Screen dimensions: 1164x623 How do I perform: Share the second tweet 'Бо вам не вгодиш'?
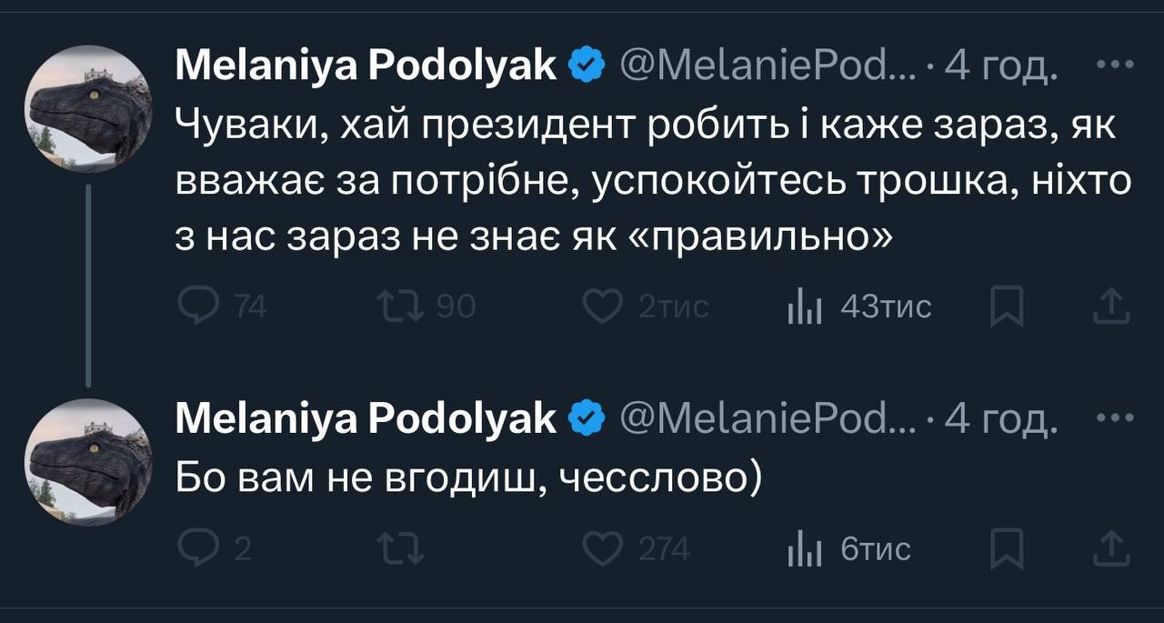[1111, 549]
